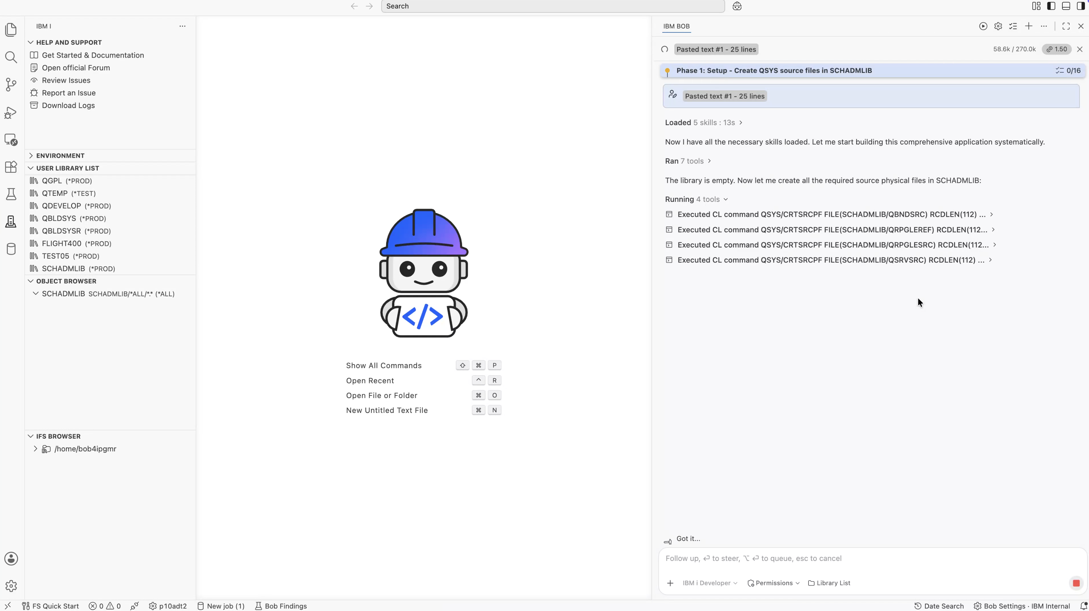Screen dimensions: 1089x611
Task: Click FS Quick Start in status bar
Action: (x=50, y=606)
